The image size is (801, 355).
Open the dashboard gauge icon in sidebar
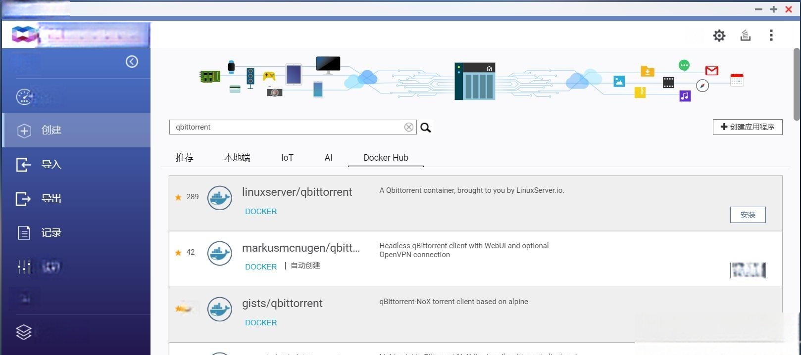tap(24, 96)
